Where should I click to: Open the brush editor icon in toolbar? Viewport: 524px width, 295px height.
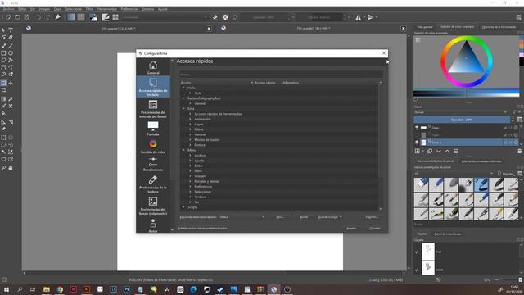click(106, 17)
